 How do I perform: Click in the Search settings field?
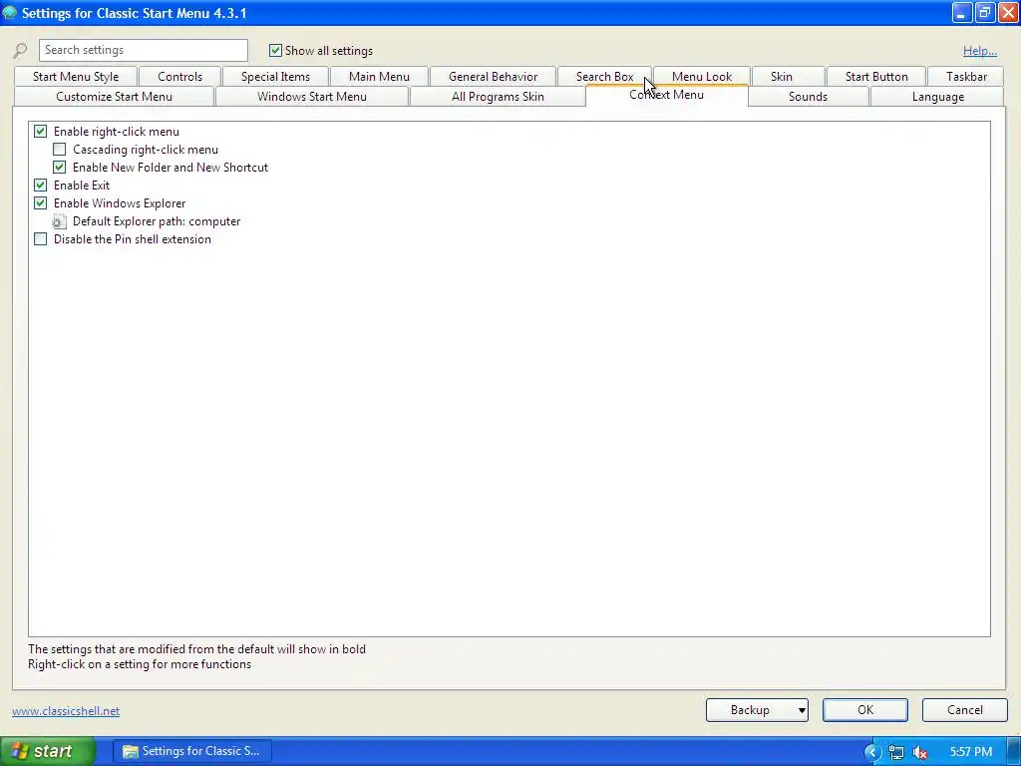point(144,50)
